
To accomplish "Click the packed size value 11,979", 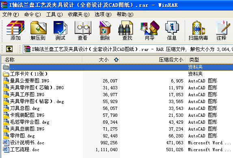I will pyautogui.click(x=176, y=88).
